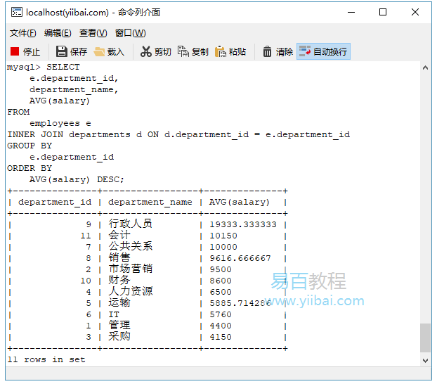This screenshot has height=384, width=437.
Task: Close the localhost command line window
Action: pyautogui.click(x=415, y=12)
